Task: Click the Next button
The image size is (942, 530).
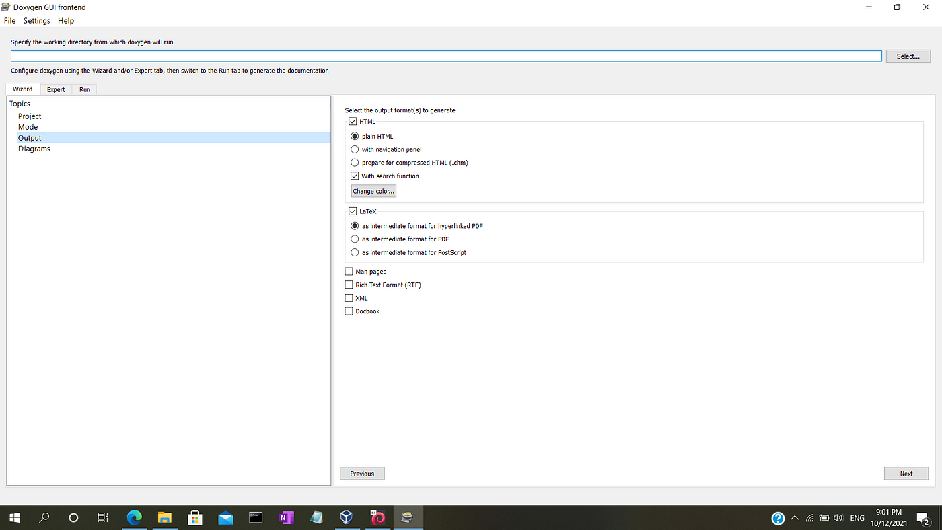Action: [906, 474]
